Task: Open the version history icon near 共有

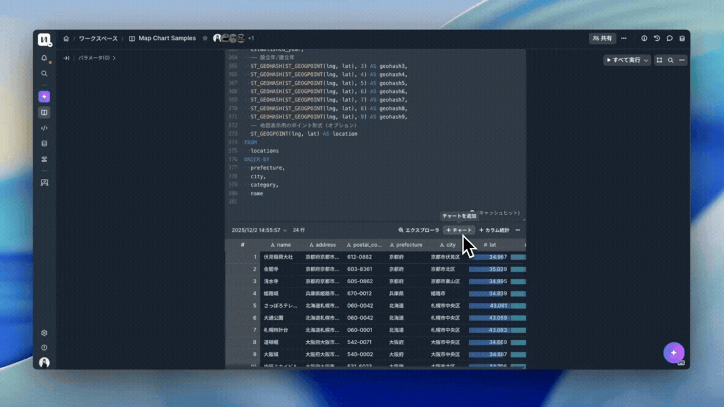Action: click(x=657, y=38)
